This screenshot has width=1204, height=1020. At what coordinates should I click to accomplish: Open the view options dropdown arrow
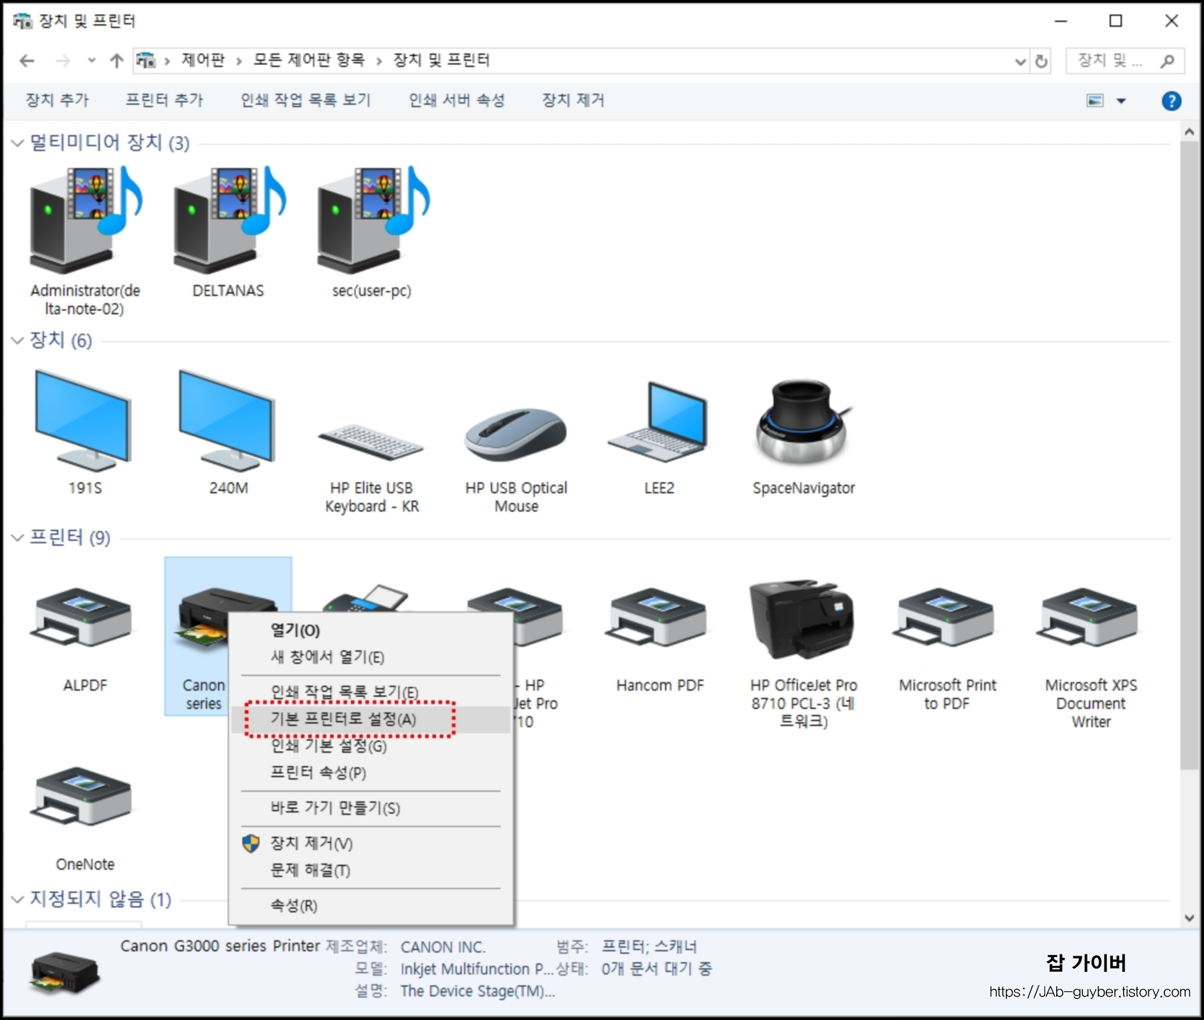click(1122, 101)
